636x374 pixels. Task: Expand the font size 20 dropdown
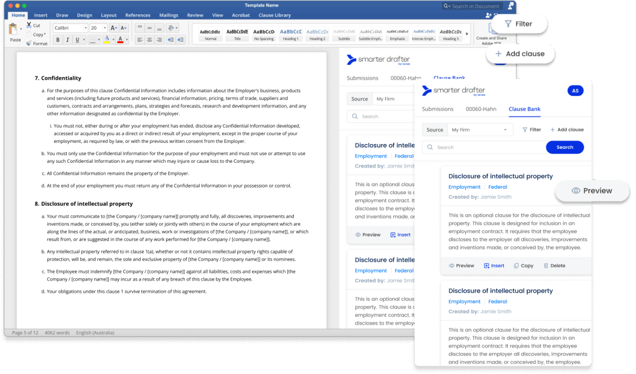pos(104,28)
